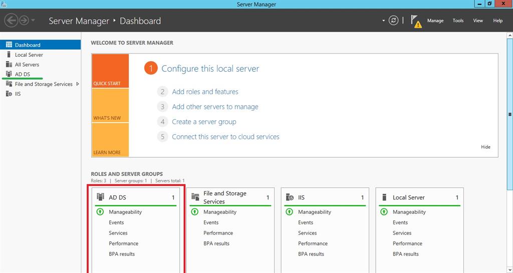Click Create a server group link
Viewport: 513px width, 273px height.
[x=204, y=122]
